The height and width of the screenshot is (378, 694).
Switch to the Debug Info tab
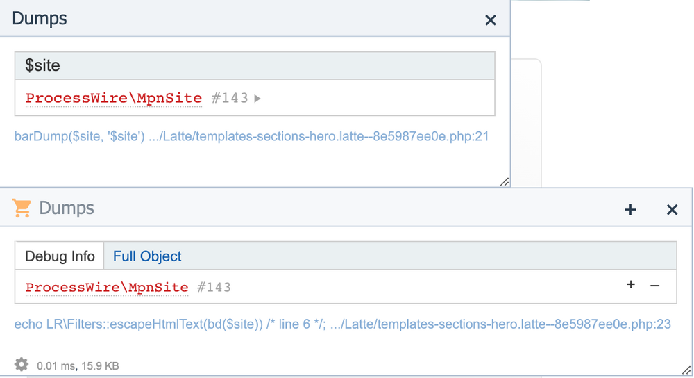[x=60, y=256]
